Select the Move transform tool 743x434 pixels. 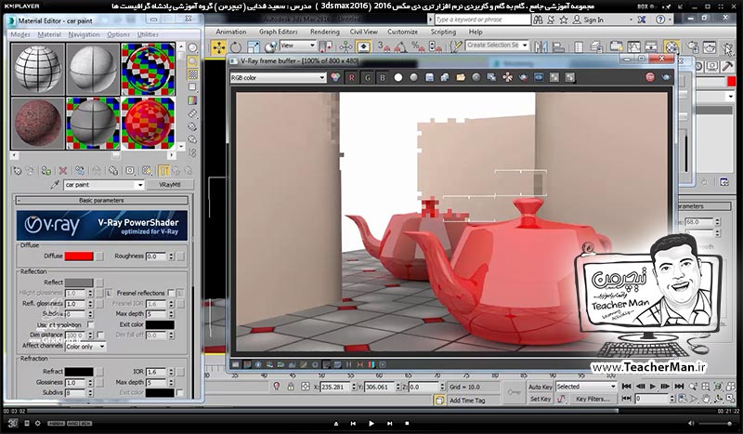219,47
